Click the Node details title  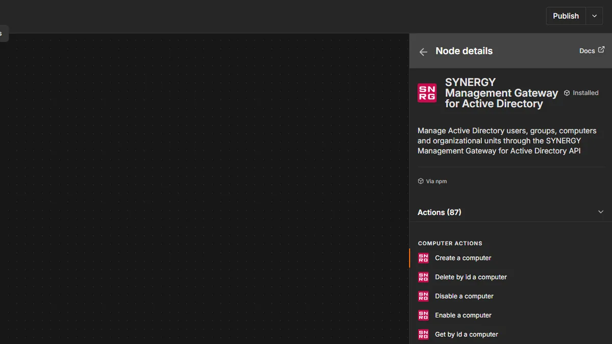point(464,51)
